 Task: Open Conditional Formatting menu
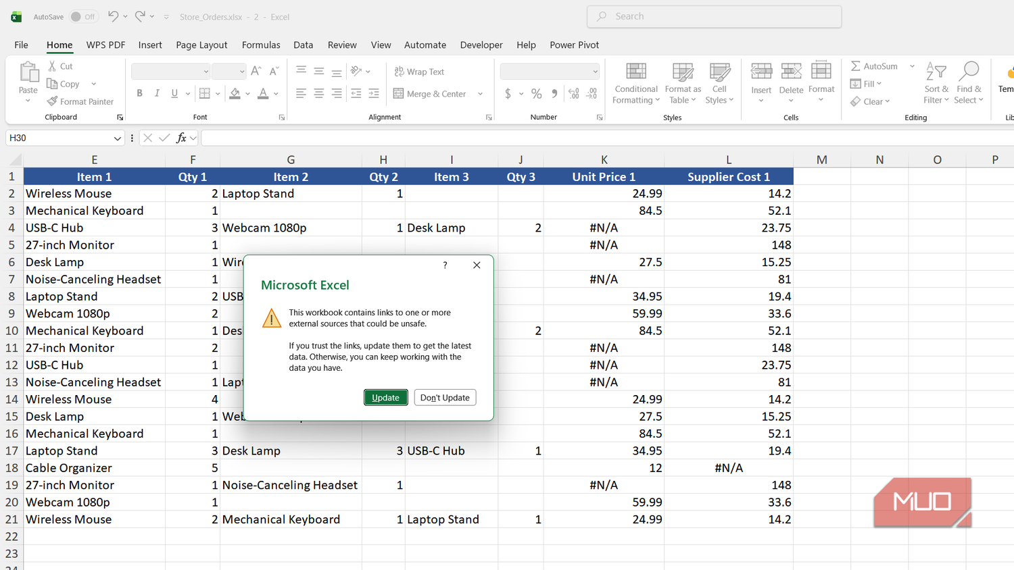[636, 83]
